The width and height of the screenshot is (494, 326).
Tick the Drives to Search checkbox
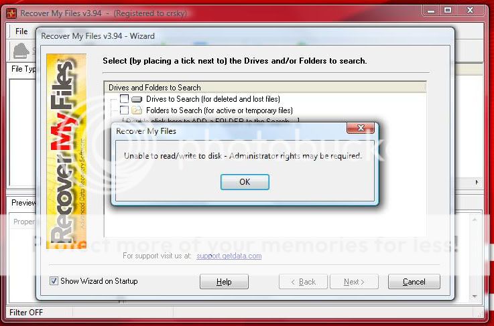coord(124,99)
